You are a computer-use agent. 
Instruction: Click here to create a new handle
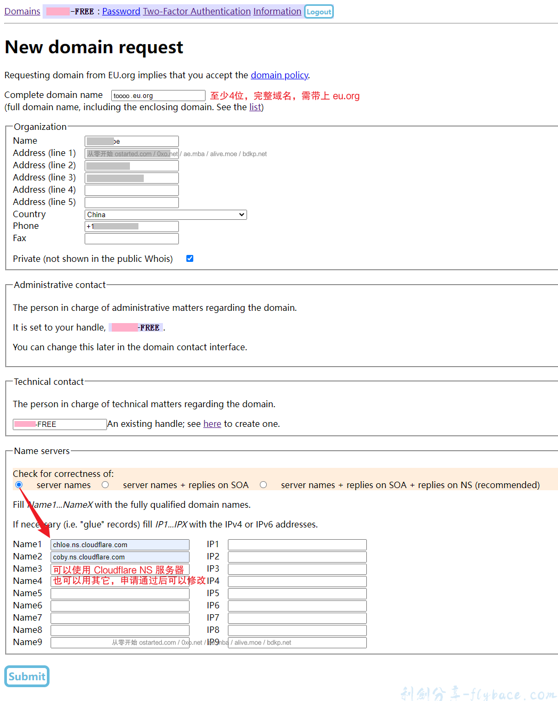tap(212, 424)
